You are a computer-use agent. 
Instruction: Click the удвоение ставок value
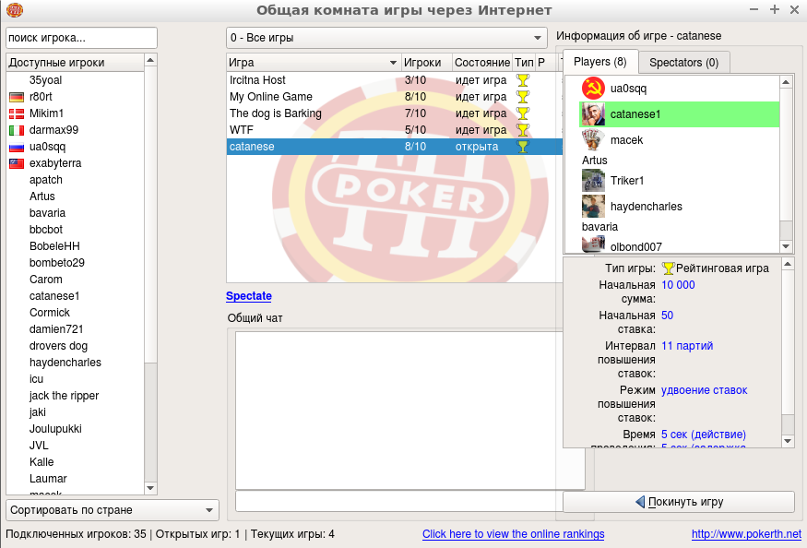(704, 390)
